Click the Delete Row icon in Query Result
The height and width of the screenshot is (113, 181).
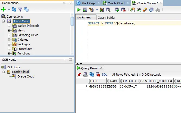click(98, 75)
